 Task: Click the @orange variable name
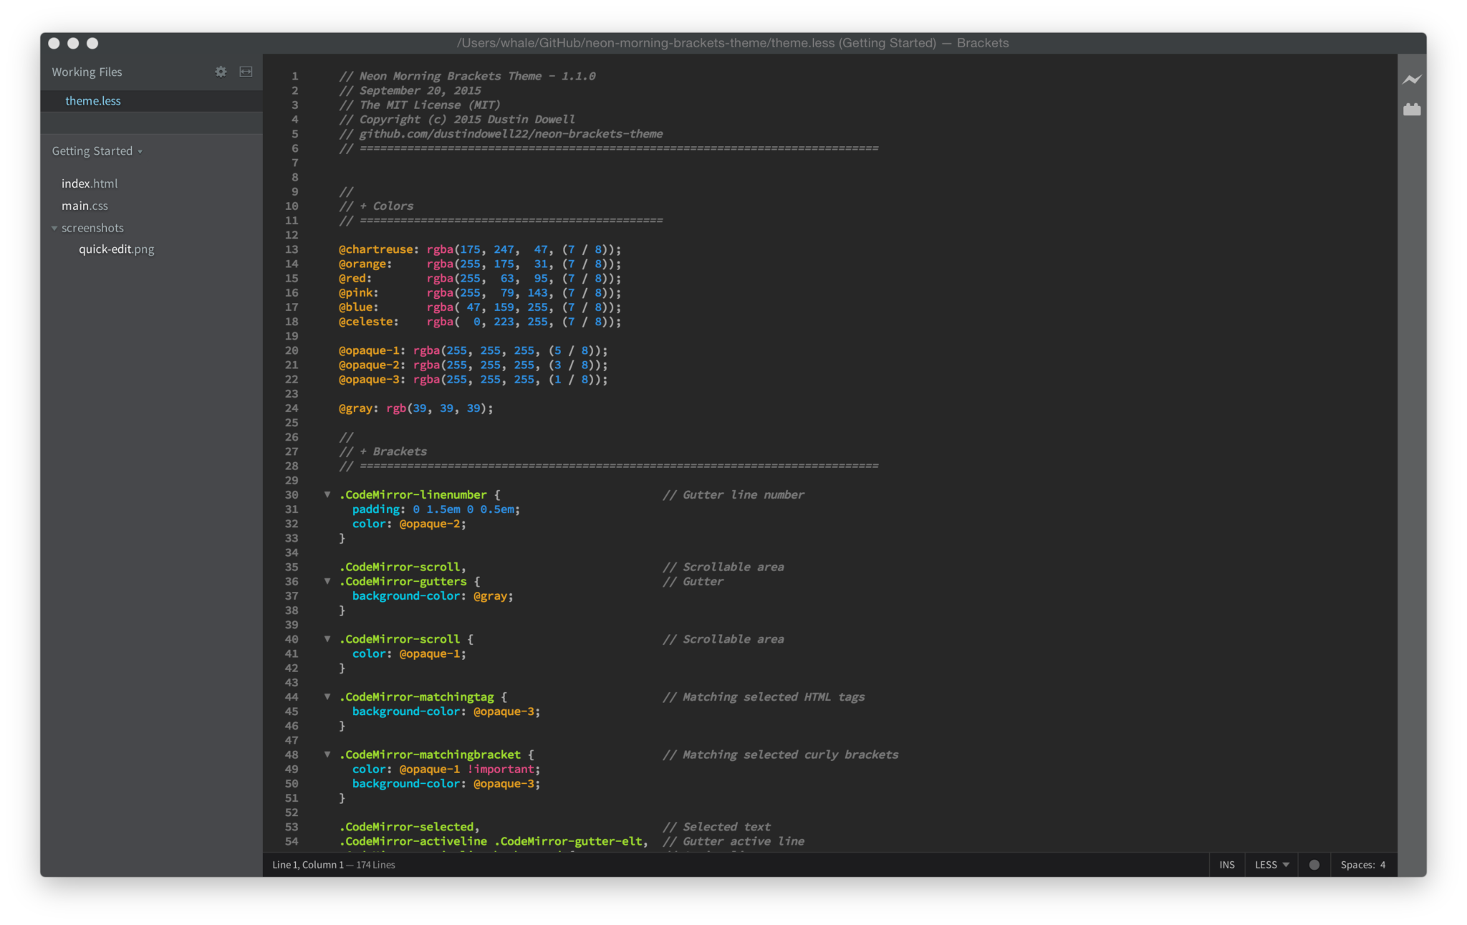point(362,264)
